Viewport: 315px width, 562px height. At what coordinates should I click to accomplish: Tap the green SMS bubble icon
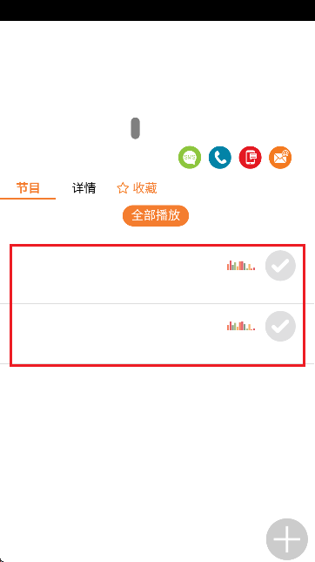click(190, 158)
